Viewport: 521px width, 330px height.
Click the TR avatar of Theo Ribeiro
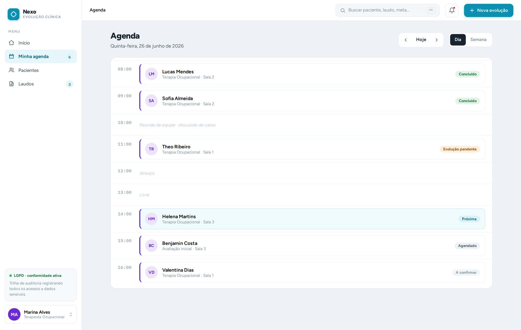click(x=151, y=149)
